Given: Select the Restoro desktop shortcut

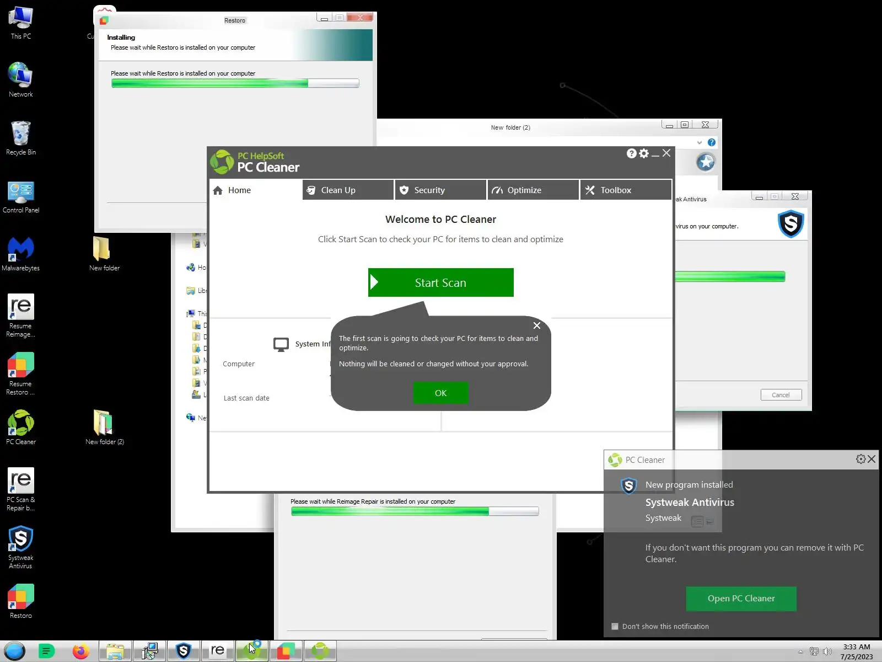Looking at the screenshot, I should pyautogui.click(x=21, y=601).
